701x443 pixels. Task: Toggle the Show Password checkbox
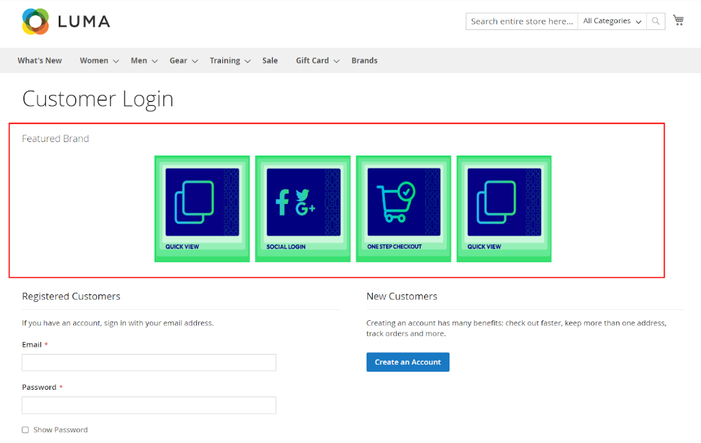pos(25,430)
